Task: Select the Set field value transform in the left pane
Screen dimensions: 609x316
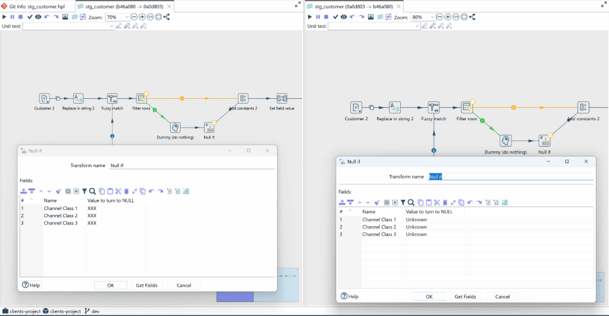Action: 282,98
